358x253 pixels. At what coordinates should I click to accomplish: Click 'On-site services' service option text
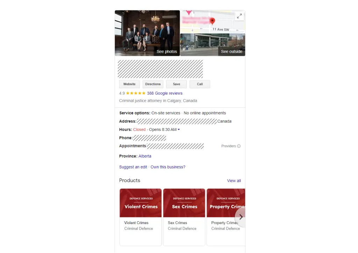pyautogui.click(x=166, y=113)
